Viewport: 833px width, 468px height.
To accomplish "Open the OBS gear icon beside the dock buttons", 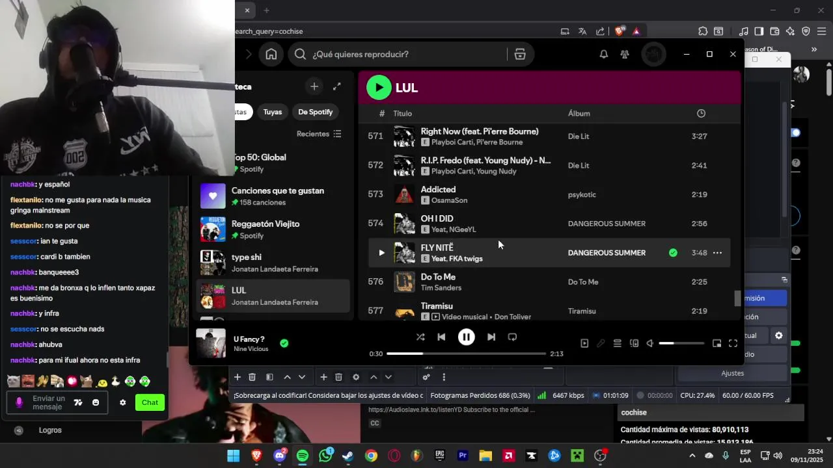I will (x=778, y=336).
